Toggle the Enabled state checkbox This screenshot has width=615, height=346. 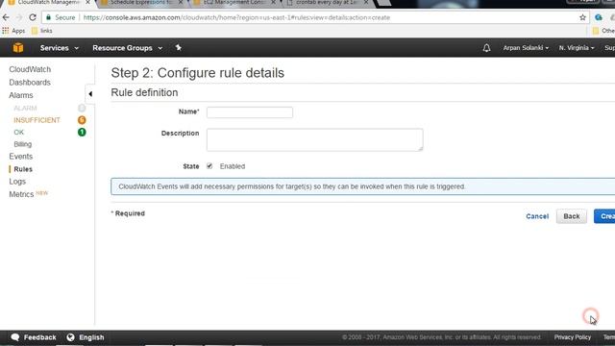[209, 166]
